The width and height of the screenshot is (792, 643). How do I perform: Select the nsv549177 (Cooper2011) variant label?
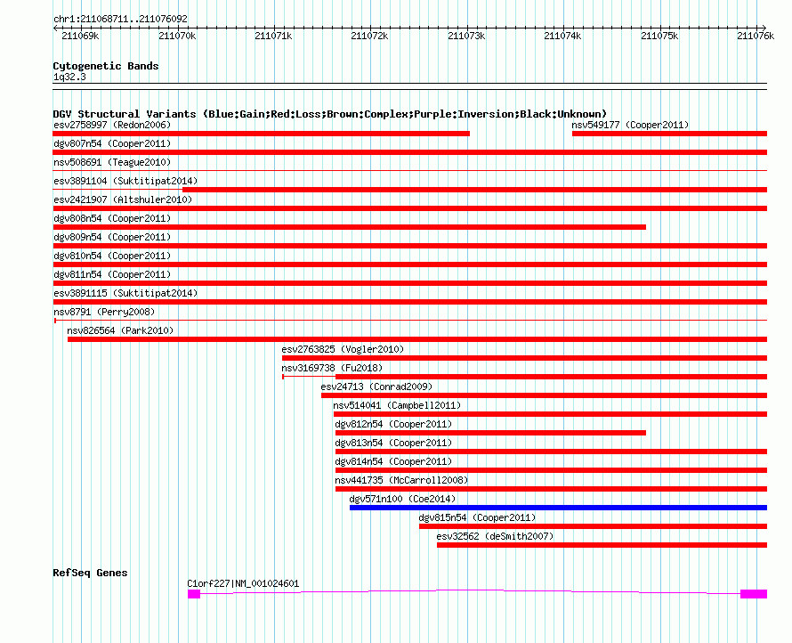pos(630,125)
